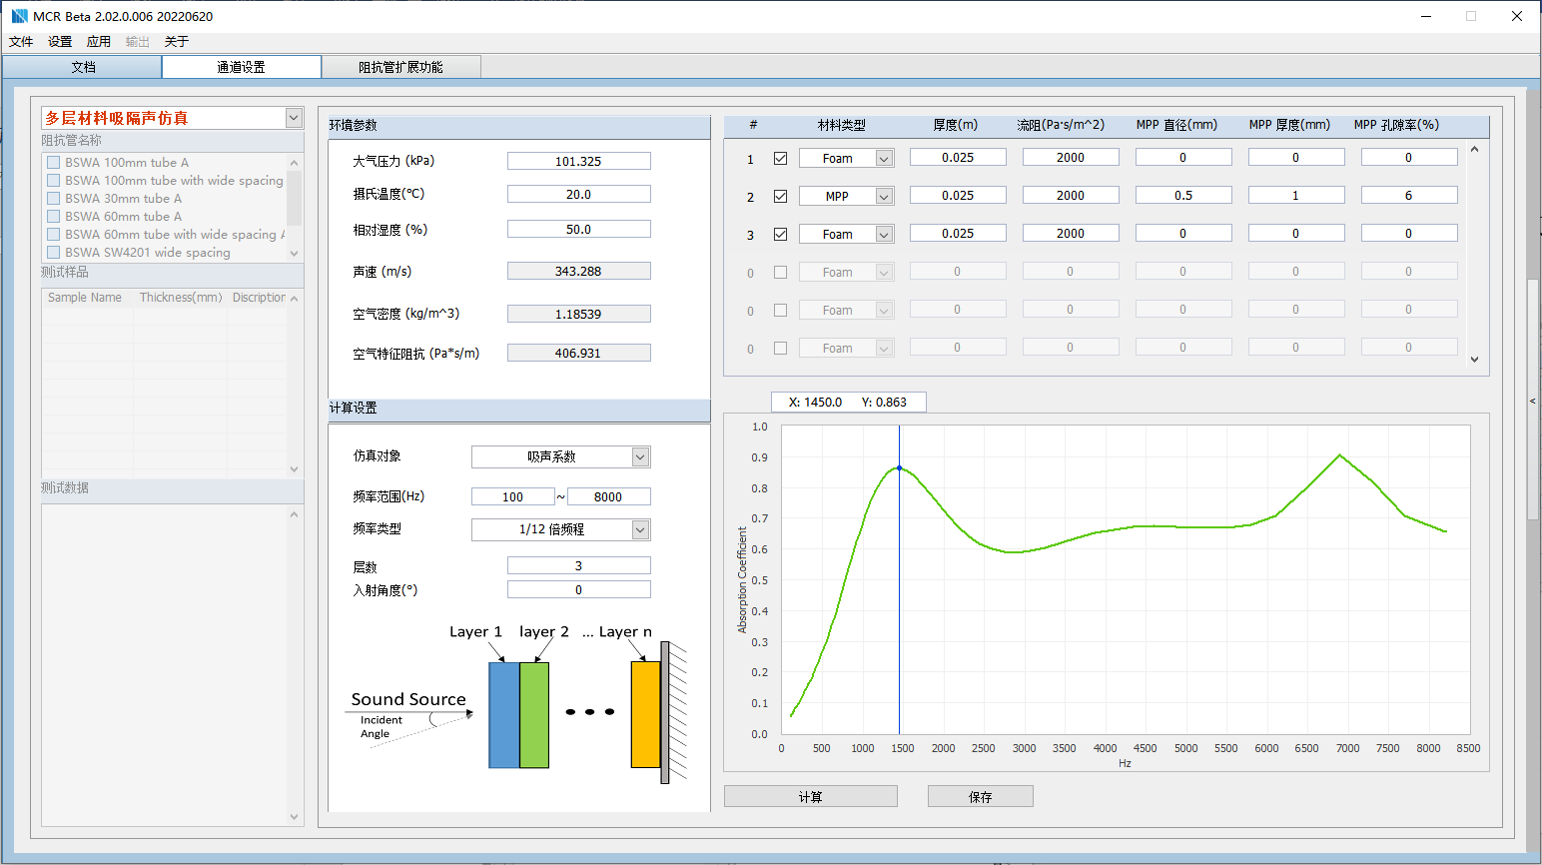Click scroll-down arrow of the material layer table
The width and height of the screenshot is (1542, 865).
click(1474, 360)
